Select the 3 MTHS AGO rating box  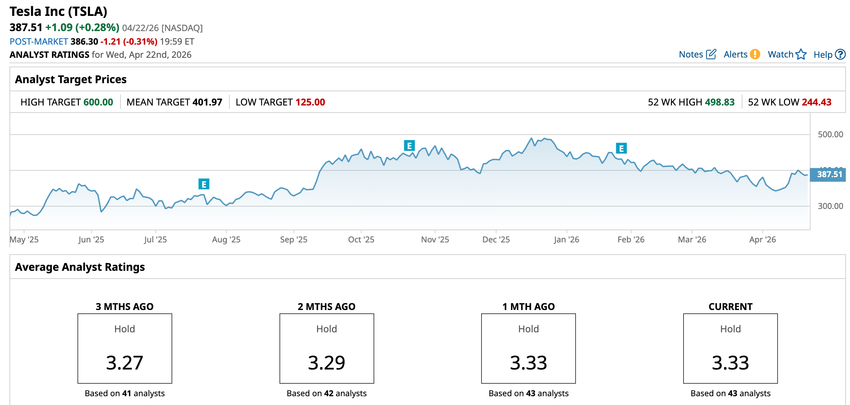point(125,348)
